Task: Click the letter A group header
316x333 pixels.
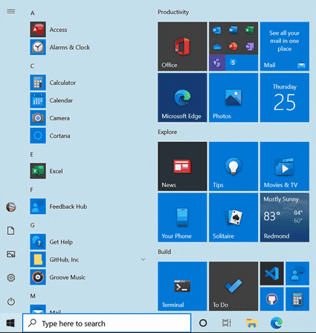Action: 33,13
